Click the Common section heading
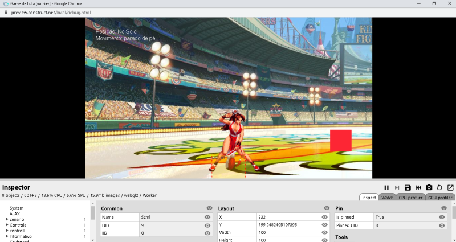 click(x=112, y=208)
